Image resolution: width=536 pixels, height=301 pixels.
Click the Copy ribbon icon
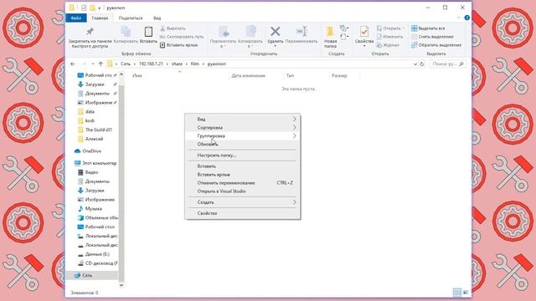tap(126, 32)
